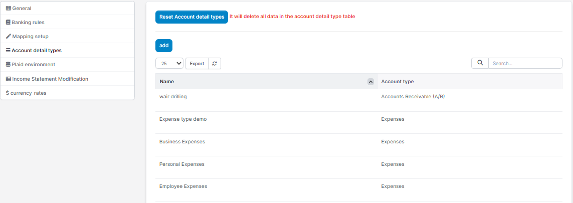Click the Income Statement Modification icon
Screen dimensions: 573x203
click(x=8, y=79)
